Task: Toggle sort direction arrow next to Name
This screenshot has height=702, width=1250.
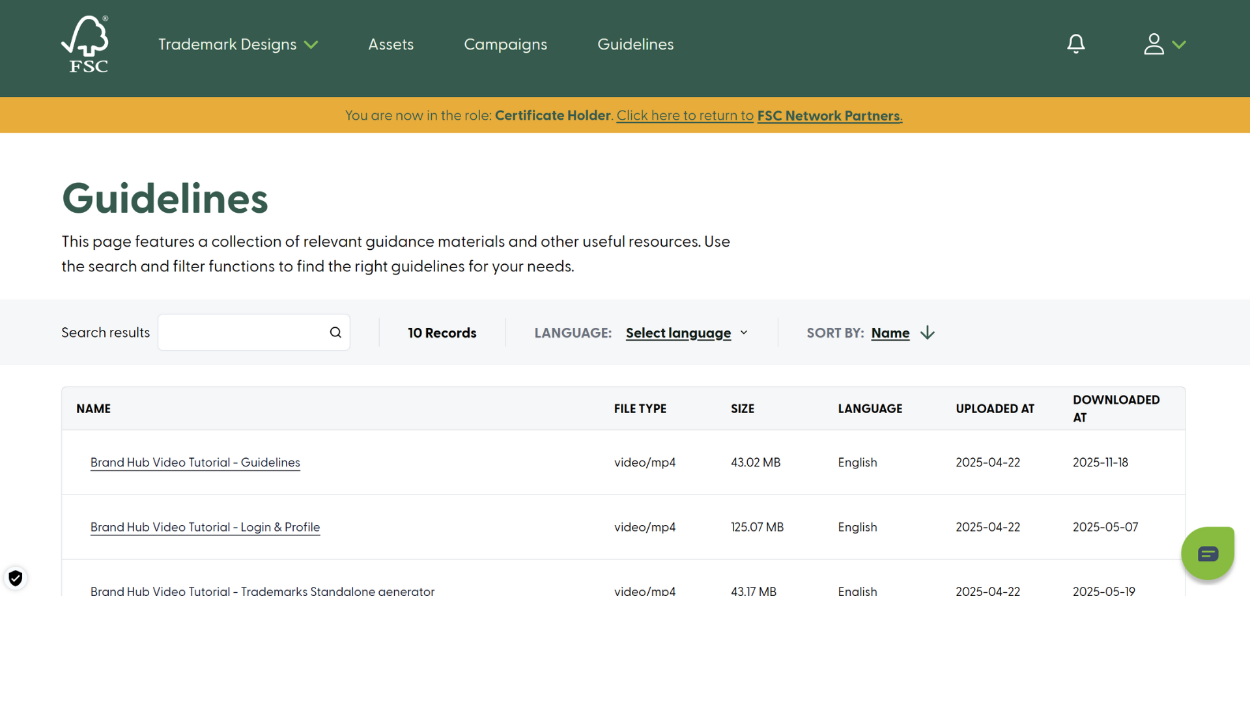Action: pos(928,333)
